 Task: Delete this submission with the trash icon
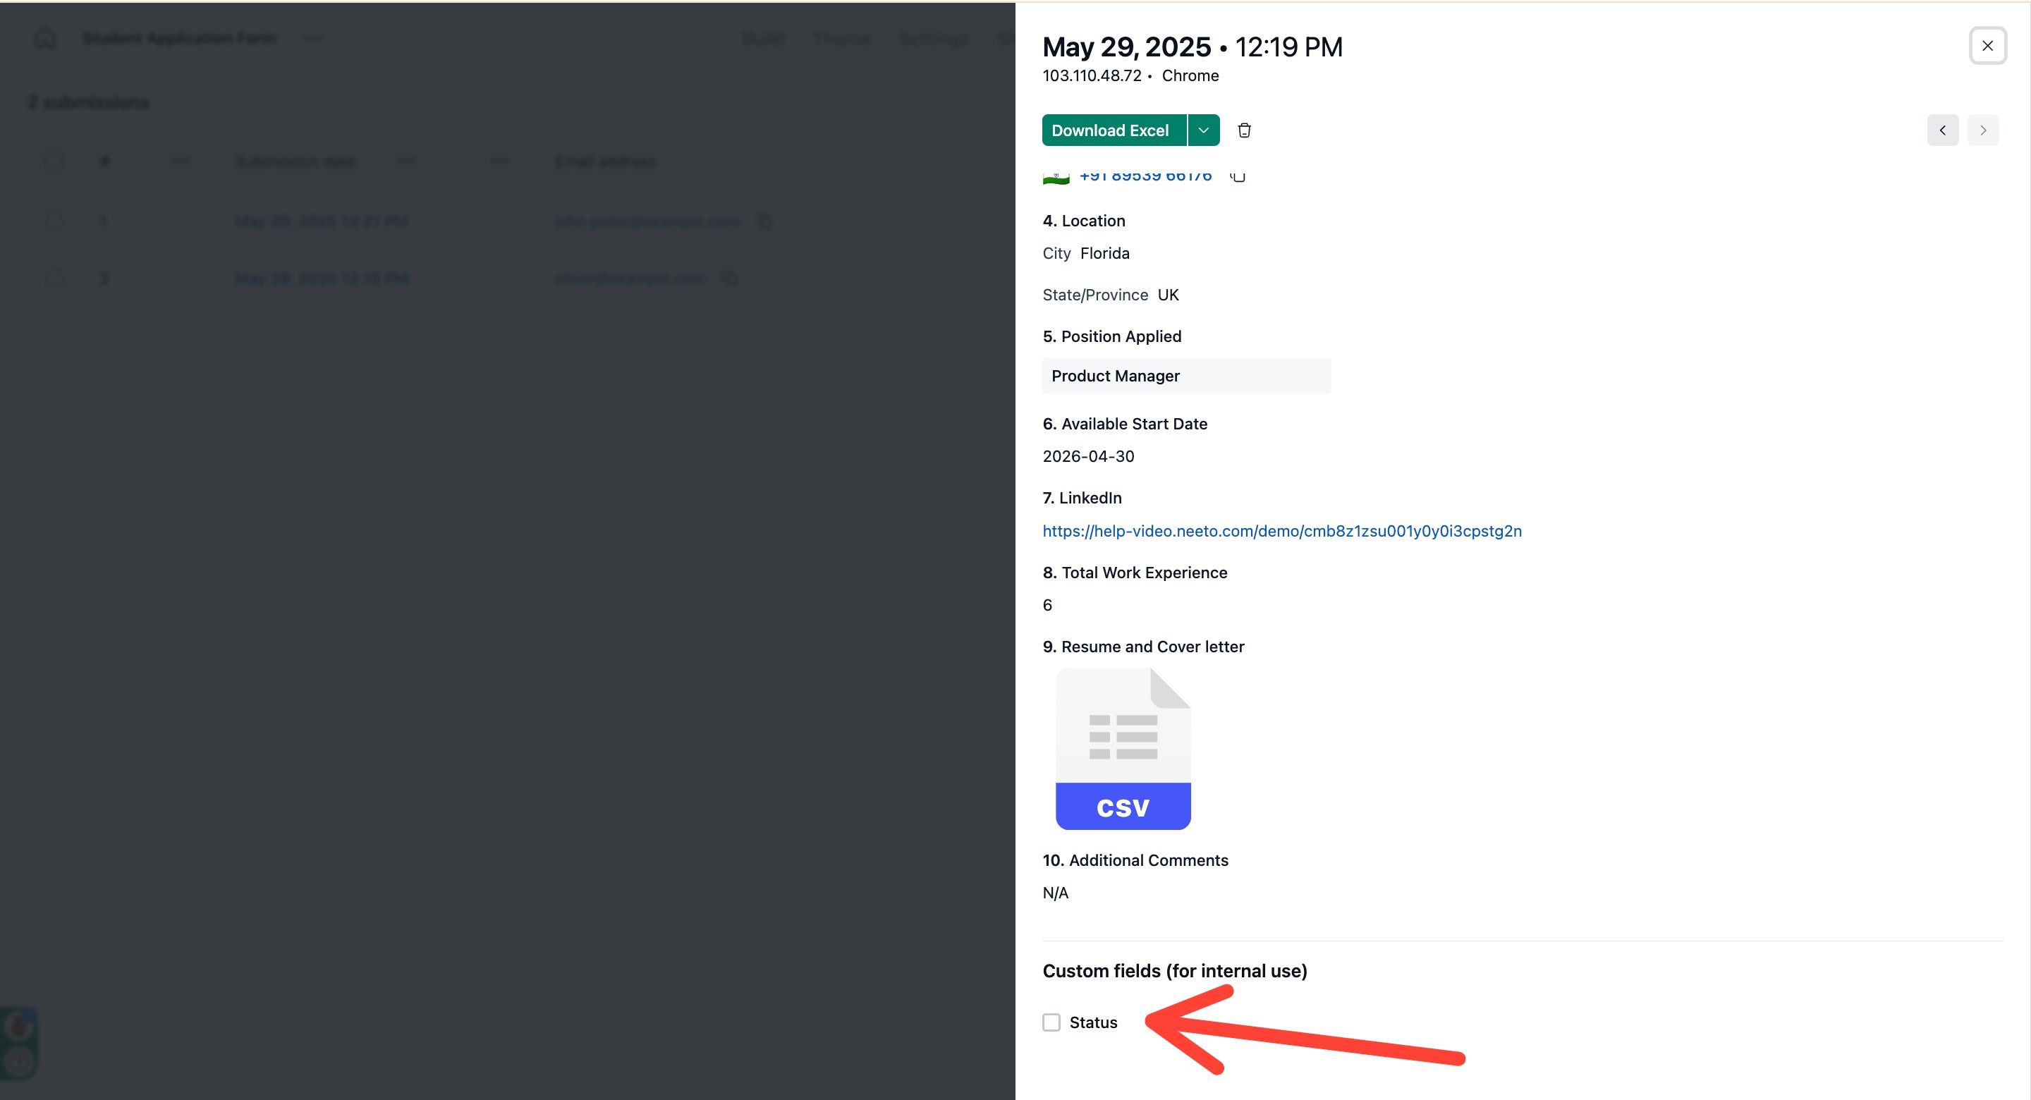point(1244,130)
